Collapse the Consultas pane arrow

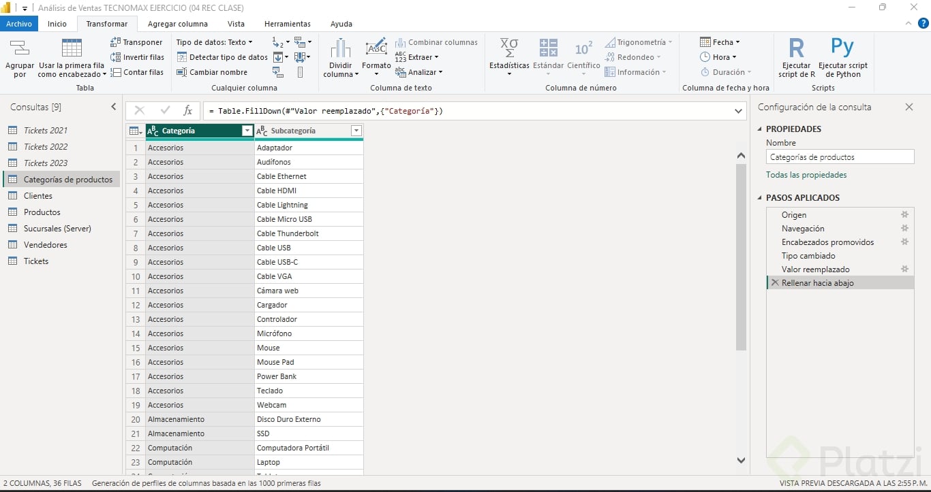114,107
